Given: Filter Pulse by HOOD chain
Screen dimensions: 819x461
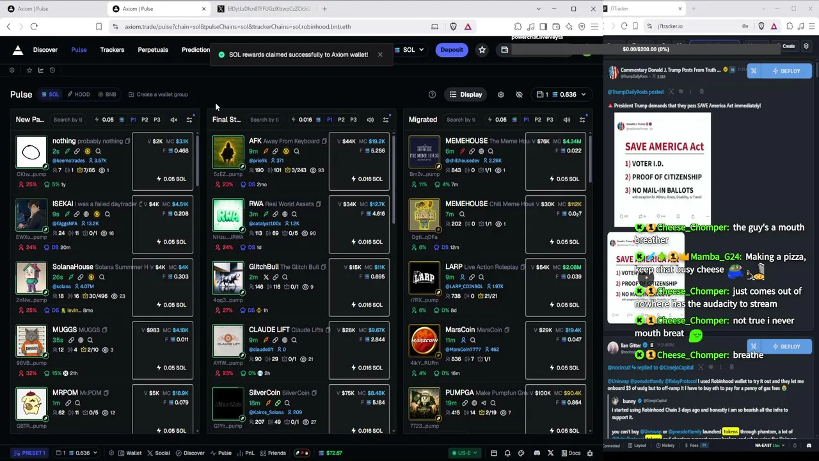Looking at the screenshot, I should 78,95.
